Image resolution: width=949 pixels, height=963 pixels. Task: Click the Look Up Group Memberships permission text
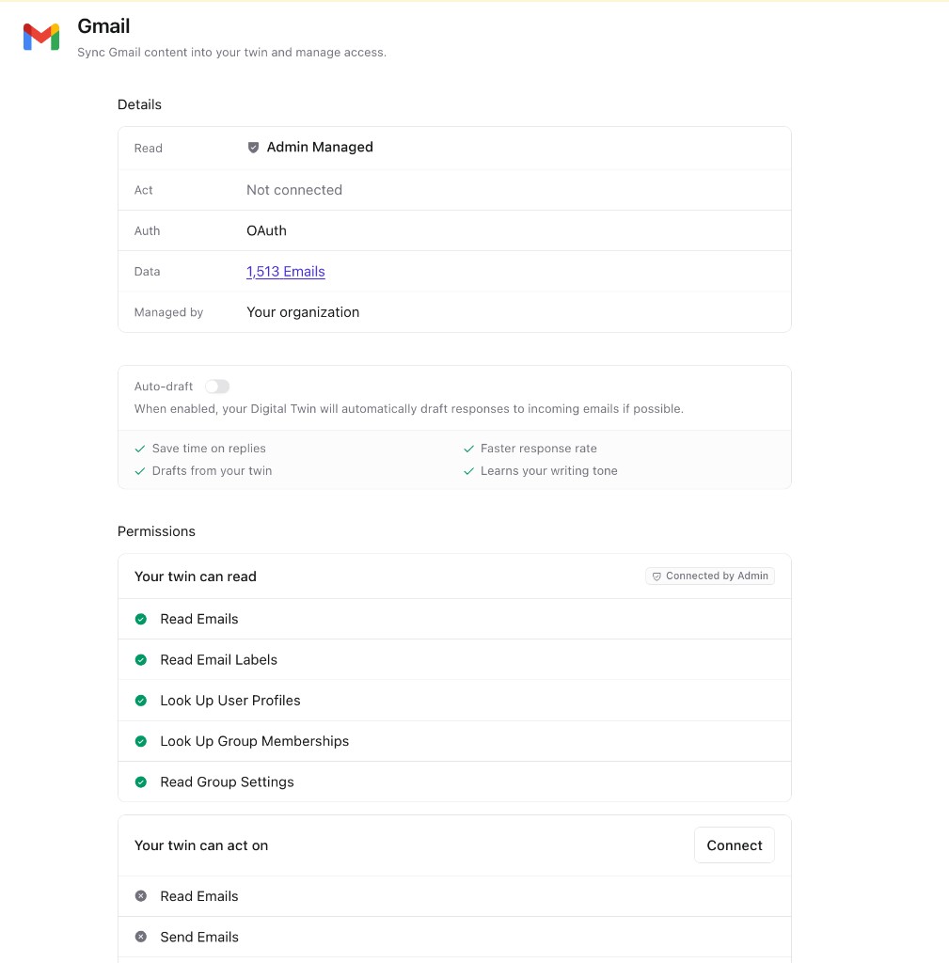254,741
